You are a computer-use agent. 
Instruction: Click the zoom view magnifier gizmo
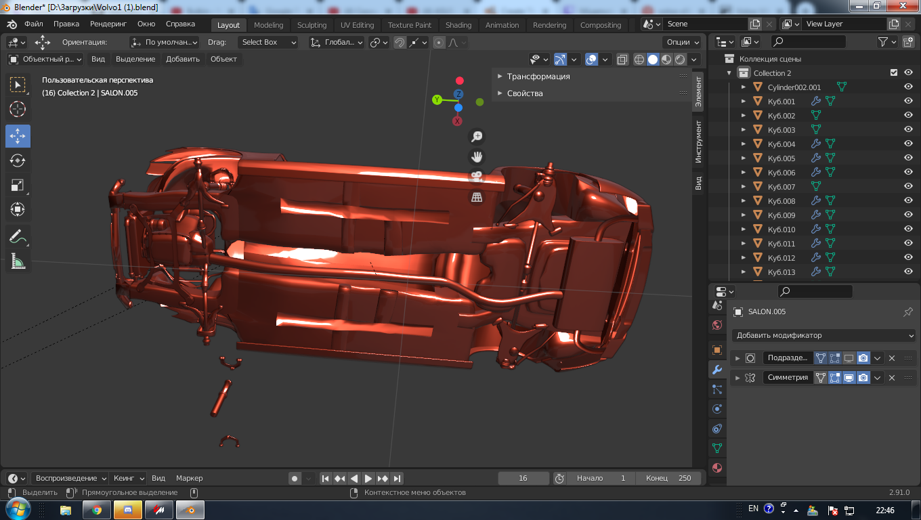pyautogui.click(x=477, y=137)
